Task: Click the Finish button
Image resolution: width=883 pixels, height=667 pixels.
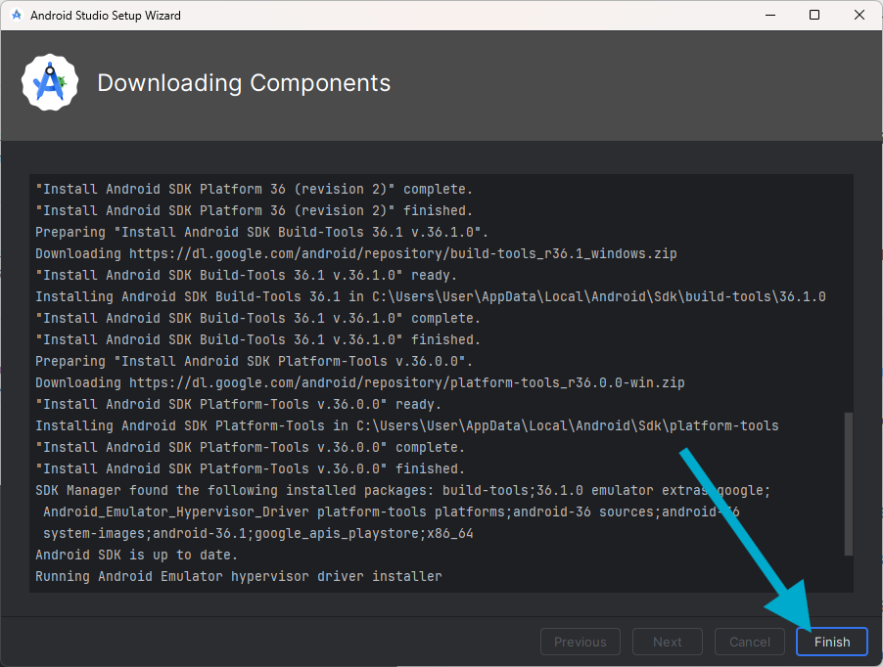Action: tap(832, 642)
